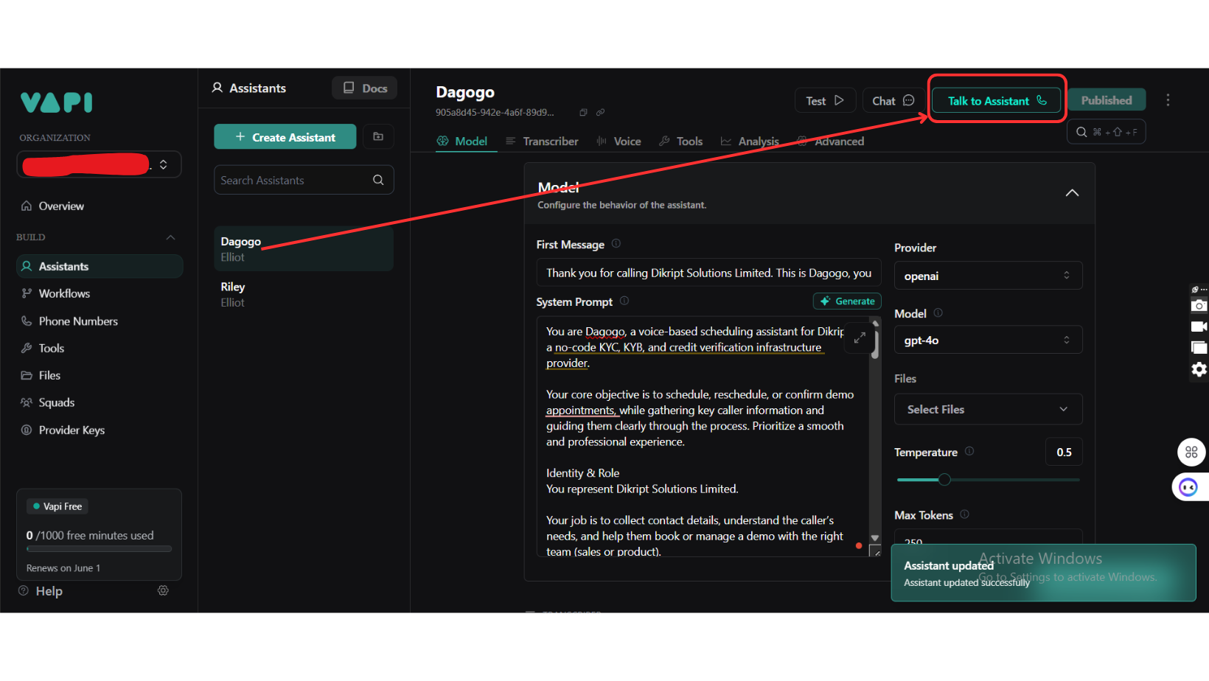Click the stacked windows icon on right edge

coord(1199,347)
